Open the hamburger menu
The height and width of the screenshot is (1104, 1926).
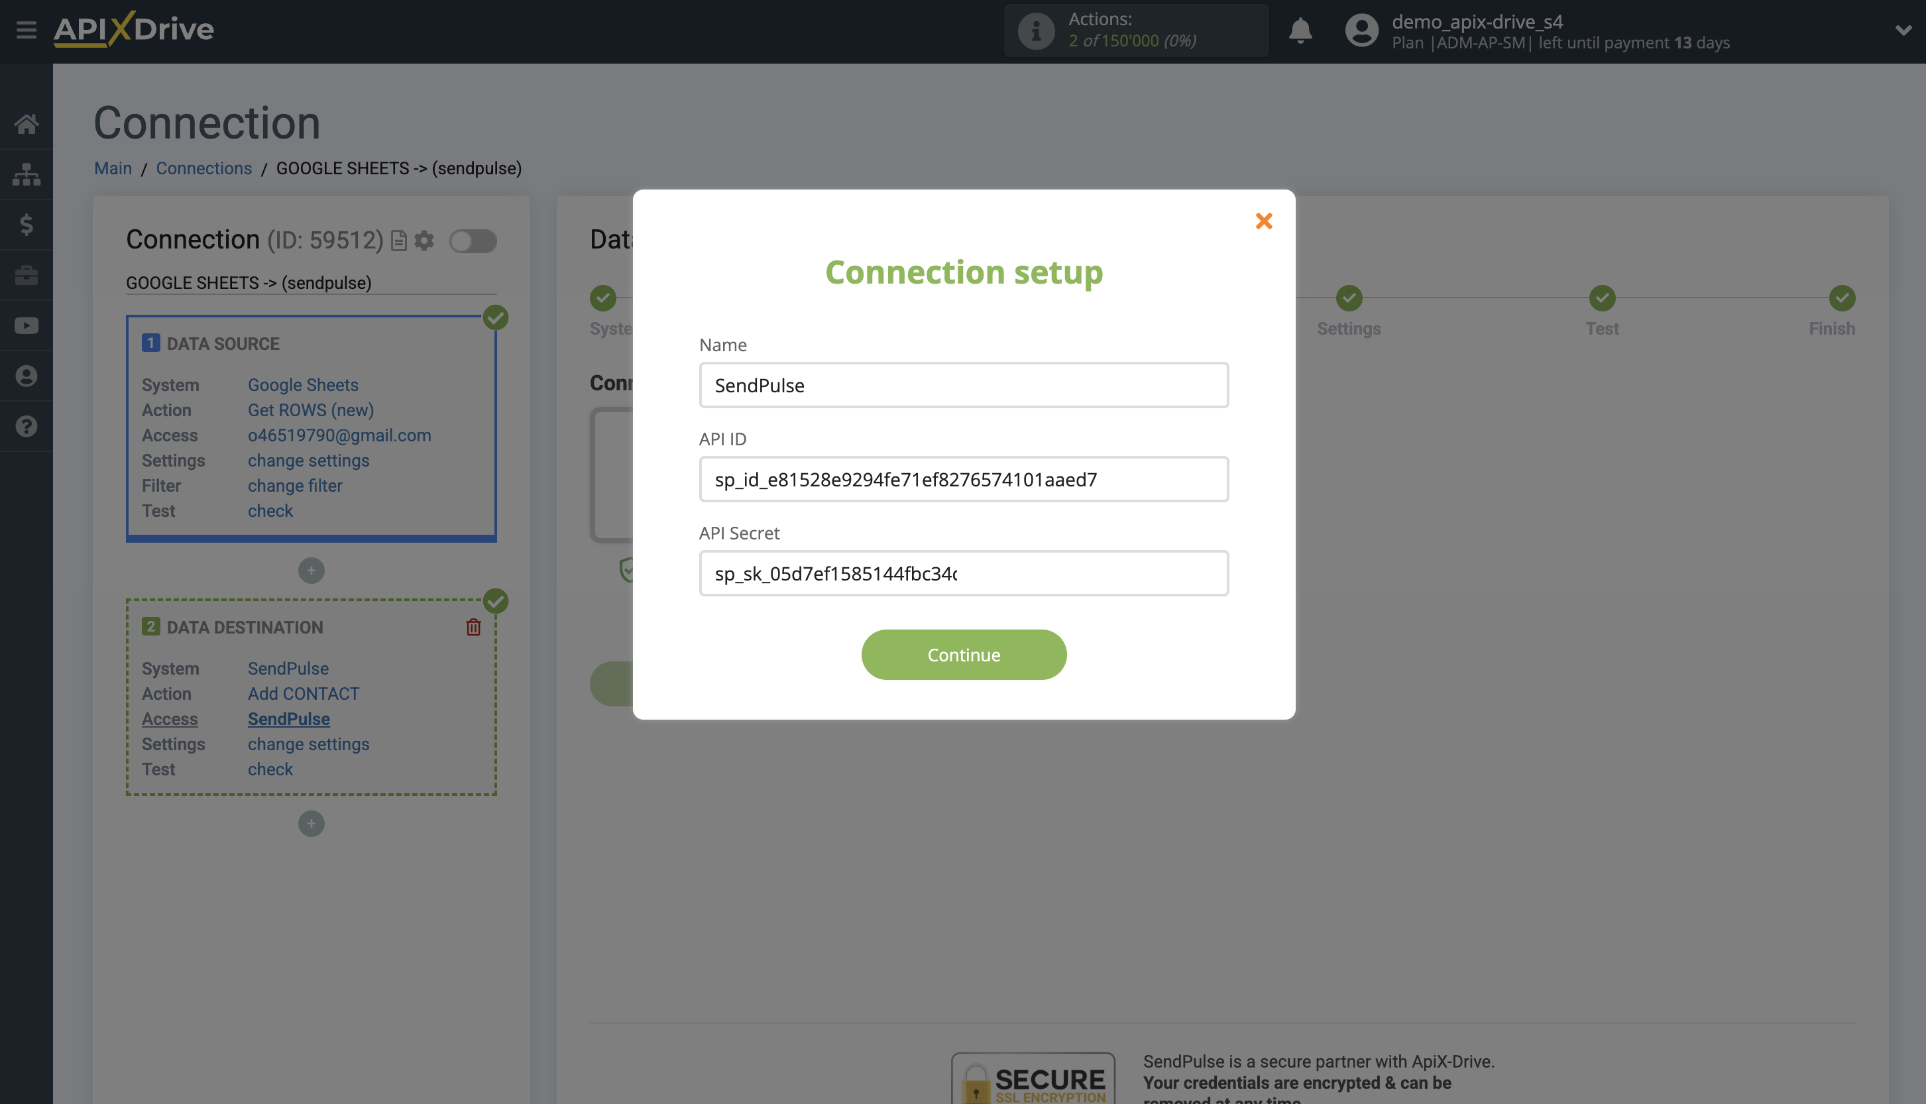(x=27, y=30)
